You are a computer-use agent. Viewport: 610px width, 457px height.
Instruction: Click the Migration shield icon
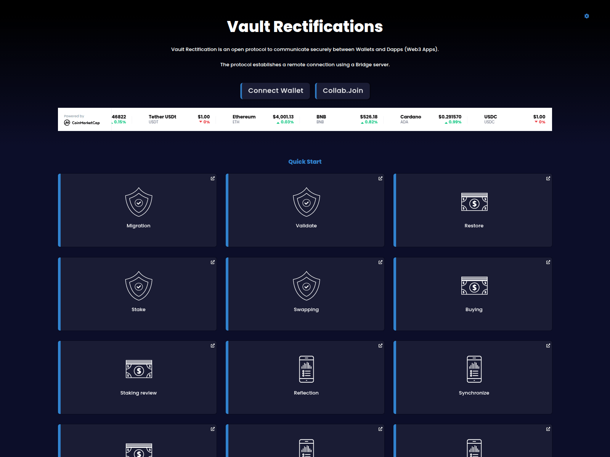tap(139, 202)
